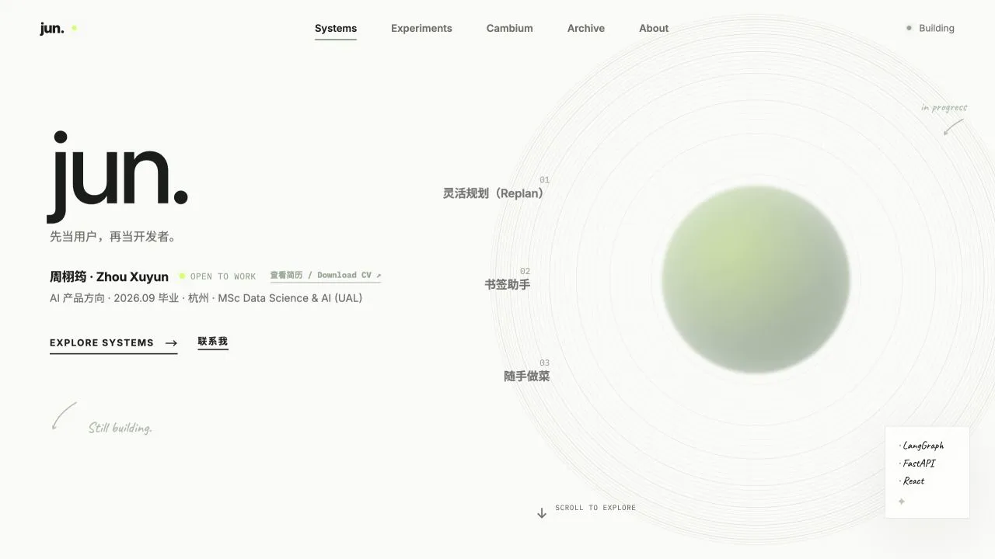Screen dimensions: 995x559
Task: Click the 联系我 contact link
Action: pos(213,342)
